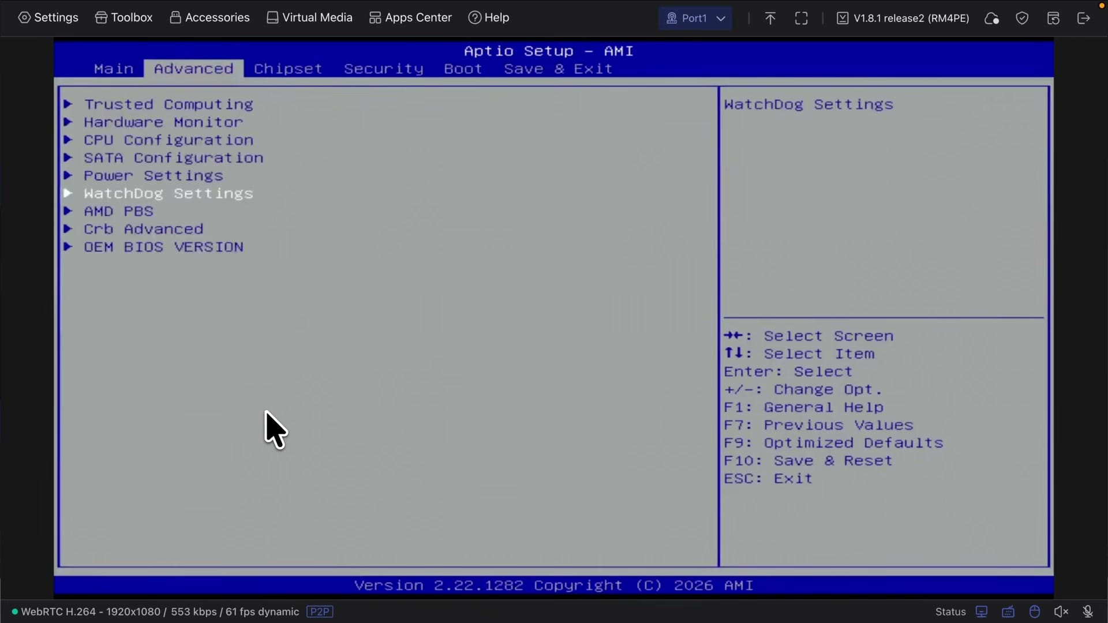The image size is (1108, 623).
Task: Click the 'F1: General Help' help text
Action: click(x=803, y=407)
